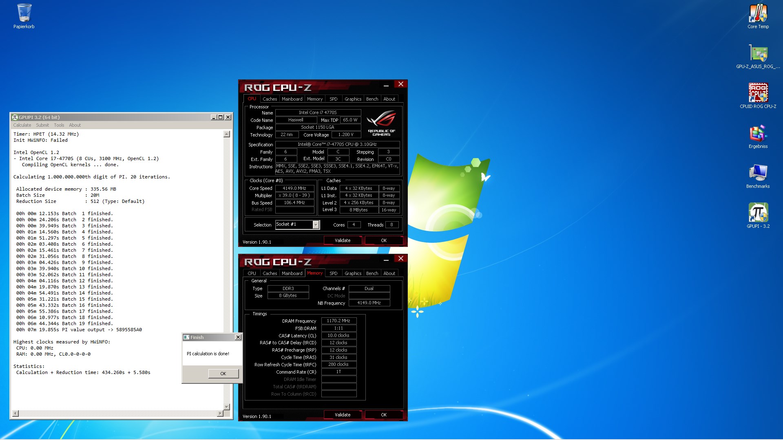The height and width of the screenshot is (440, 783).
Task: Click the Bus Speed value 106.4 MHz
Action: pos(294,203)
